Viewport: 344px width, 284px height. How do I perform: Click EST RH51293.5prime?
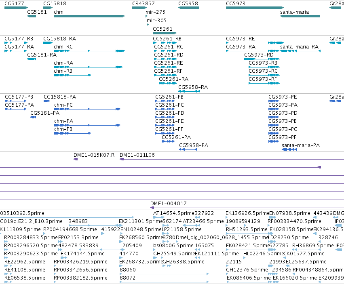(247, 229)
